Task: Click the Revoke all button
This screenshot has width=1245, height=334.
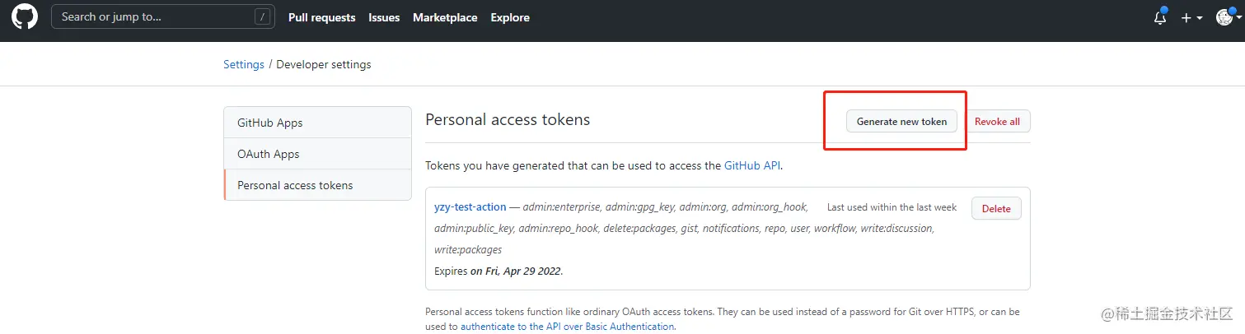Action: [997, 121]
